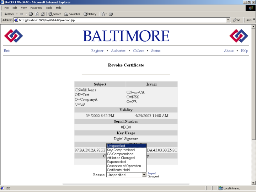Click the Local intranet zone status icon
This screenshot has height=192, width=256.
tap(220, 188)
